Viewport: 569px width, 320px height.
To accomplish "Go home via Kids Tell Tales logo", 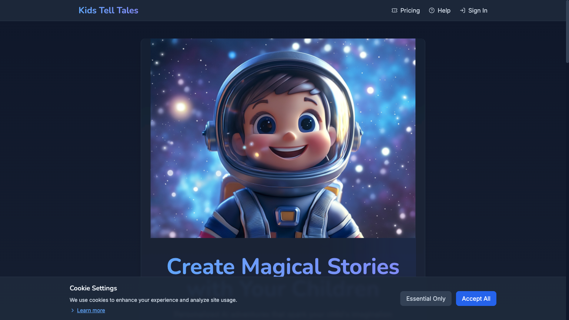I will click(108, 10).
